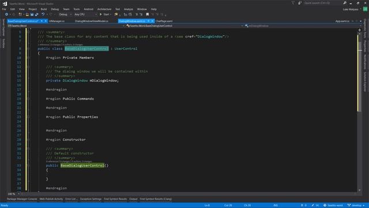Pin the BaseDialogUserControl.cs tab
This screenshot has width=369, height=208.
coord(42,21)
